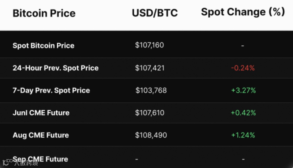Select the green +3.27% change value
Viewport: 293px width, 168px height.
[243, 91]
